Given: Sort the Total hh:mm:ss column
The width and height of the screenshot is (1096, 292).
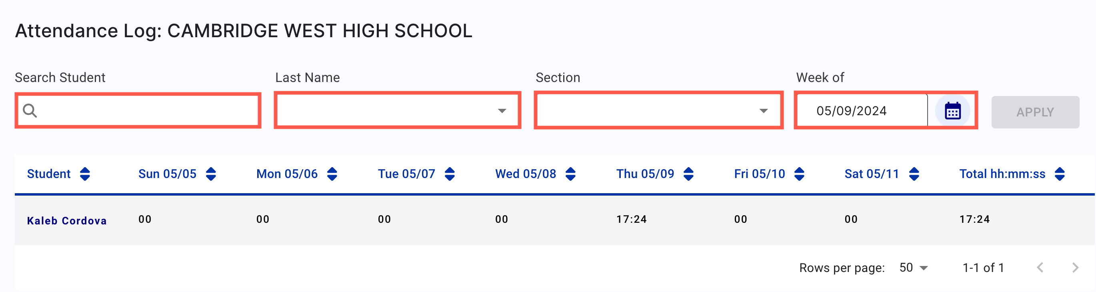Looking at the screenshot, I should click(x=1060, y=174).
